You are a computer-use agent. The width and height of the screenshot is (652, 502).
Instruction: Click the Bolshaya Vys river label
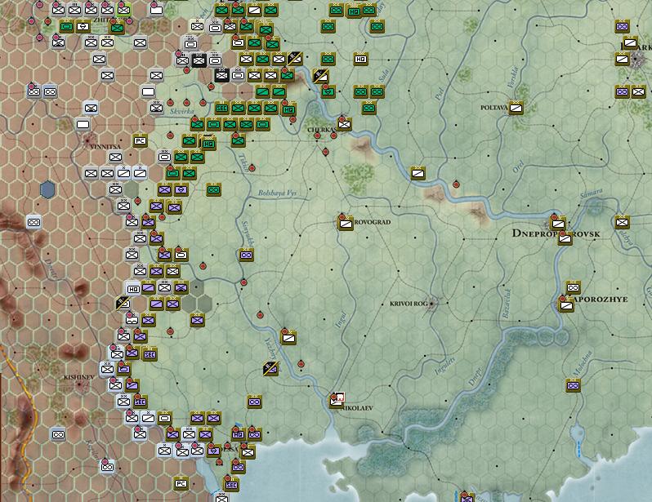point(277,193)
